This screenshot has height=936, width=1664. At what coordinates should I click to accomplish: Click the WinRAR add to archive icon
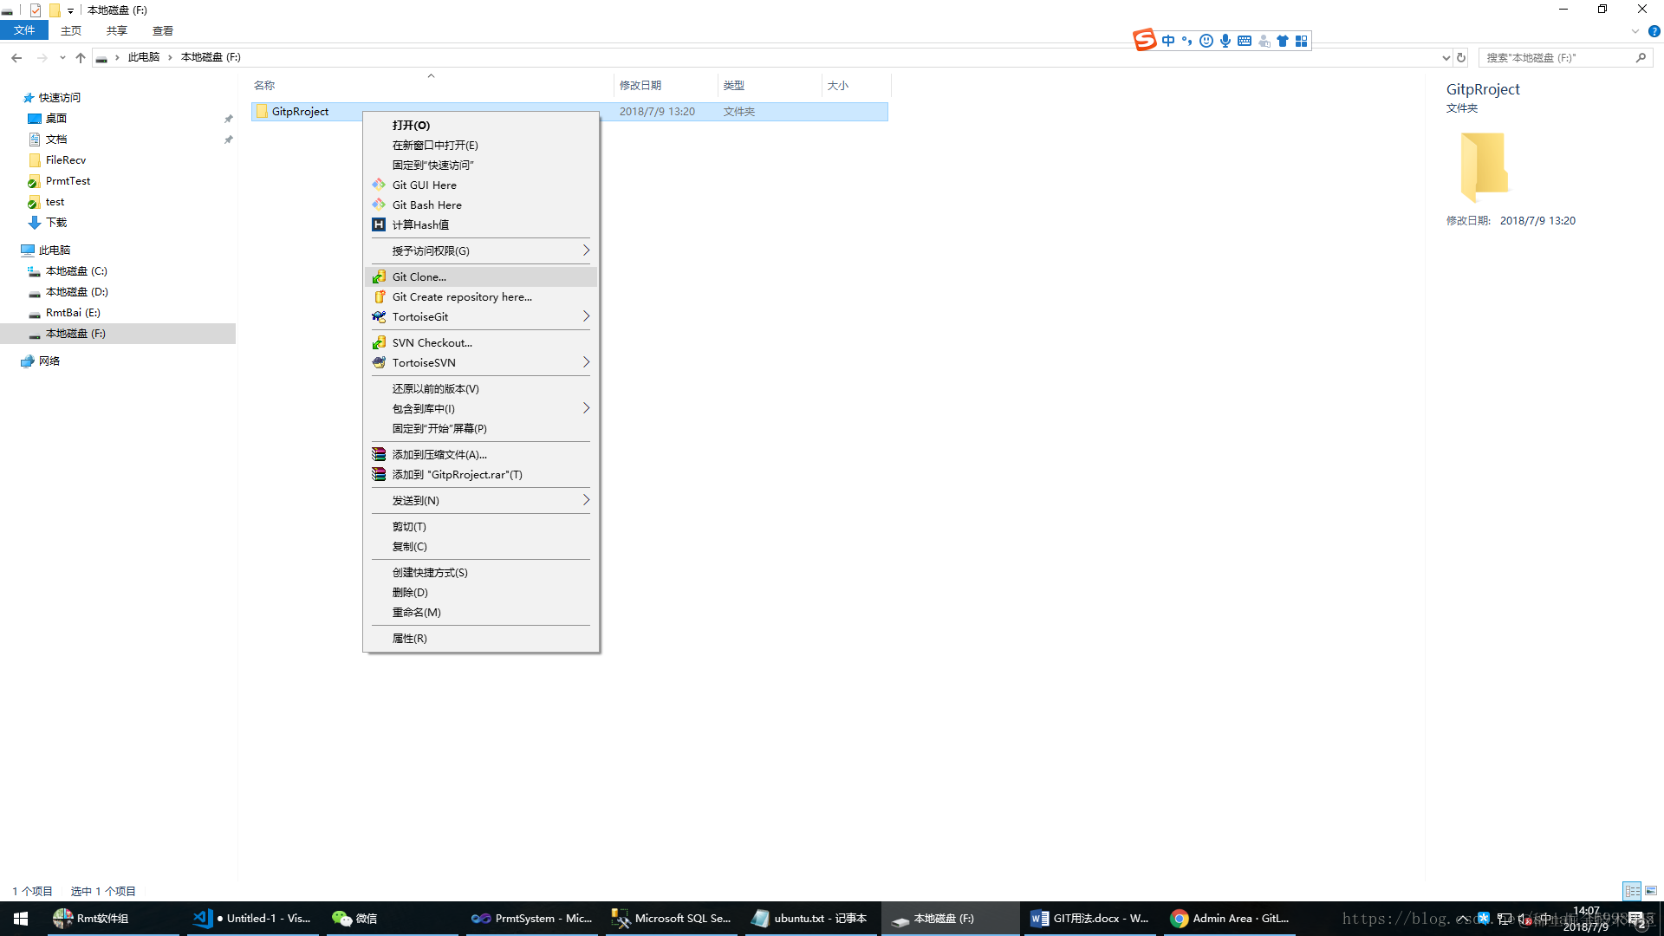click(x=379, y=454)
